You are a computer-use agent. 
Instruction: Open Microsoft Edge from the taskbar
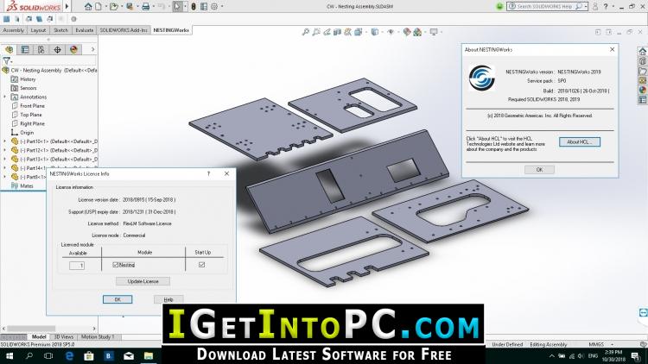click(69, 355)
